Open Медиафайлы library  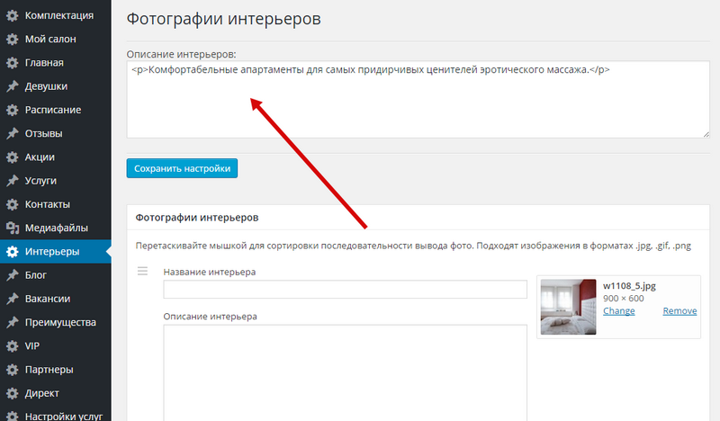click(56, 228)
